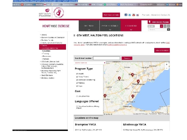
Task: Click the red Search button beside location field
Action: [127, 58]
